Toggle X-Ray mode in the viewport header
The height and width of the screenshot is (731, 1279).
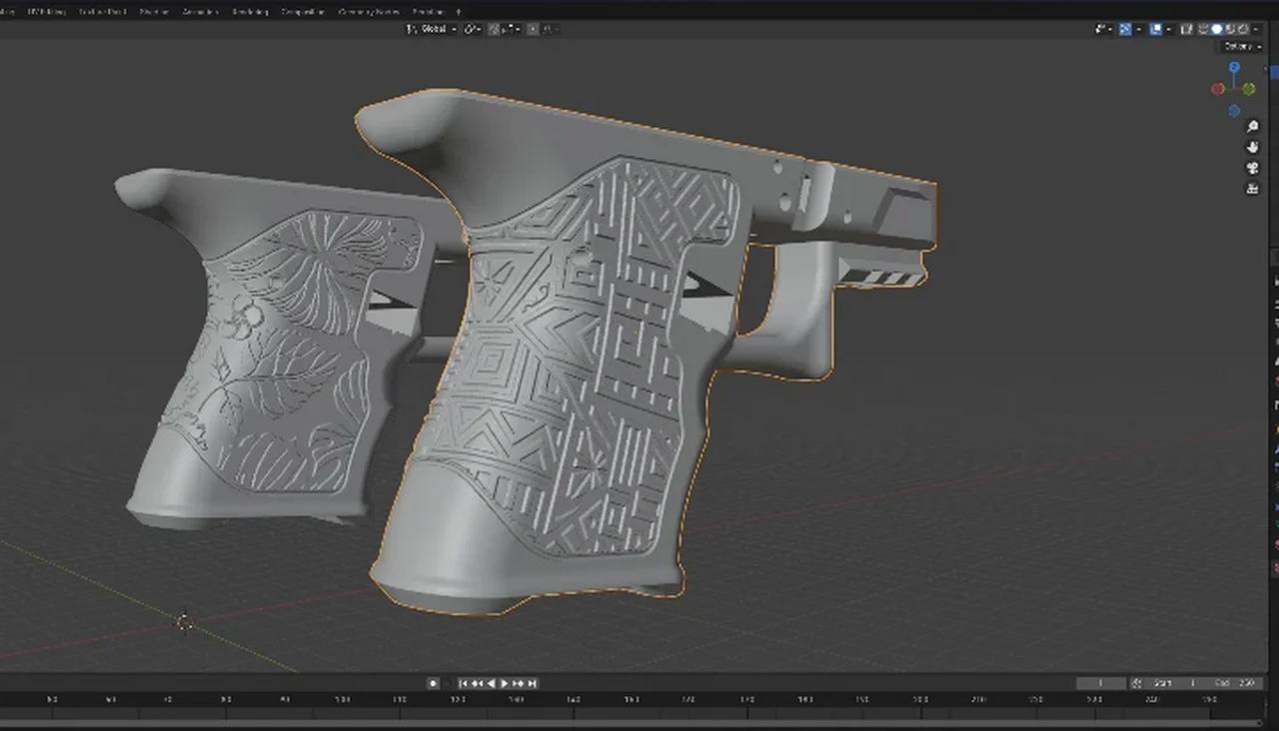1185,28
